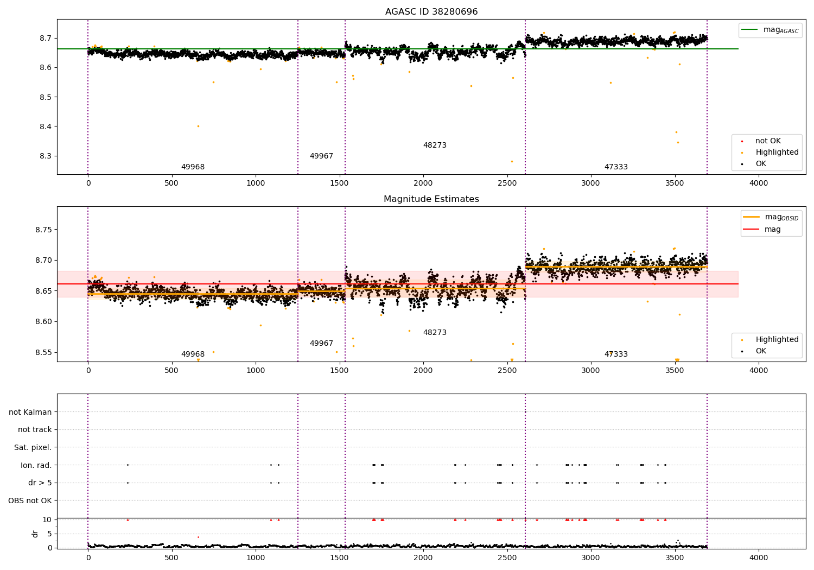Click obsid label 49967 in Magnitude Estimates plot
Screen dimensions: 814x570
[322, 344]
